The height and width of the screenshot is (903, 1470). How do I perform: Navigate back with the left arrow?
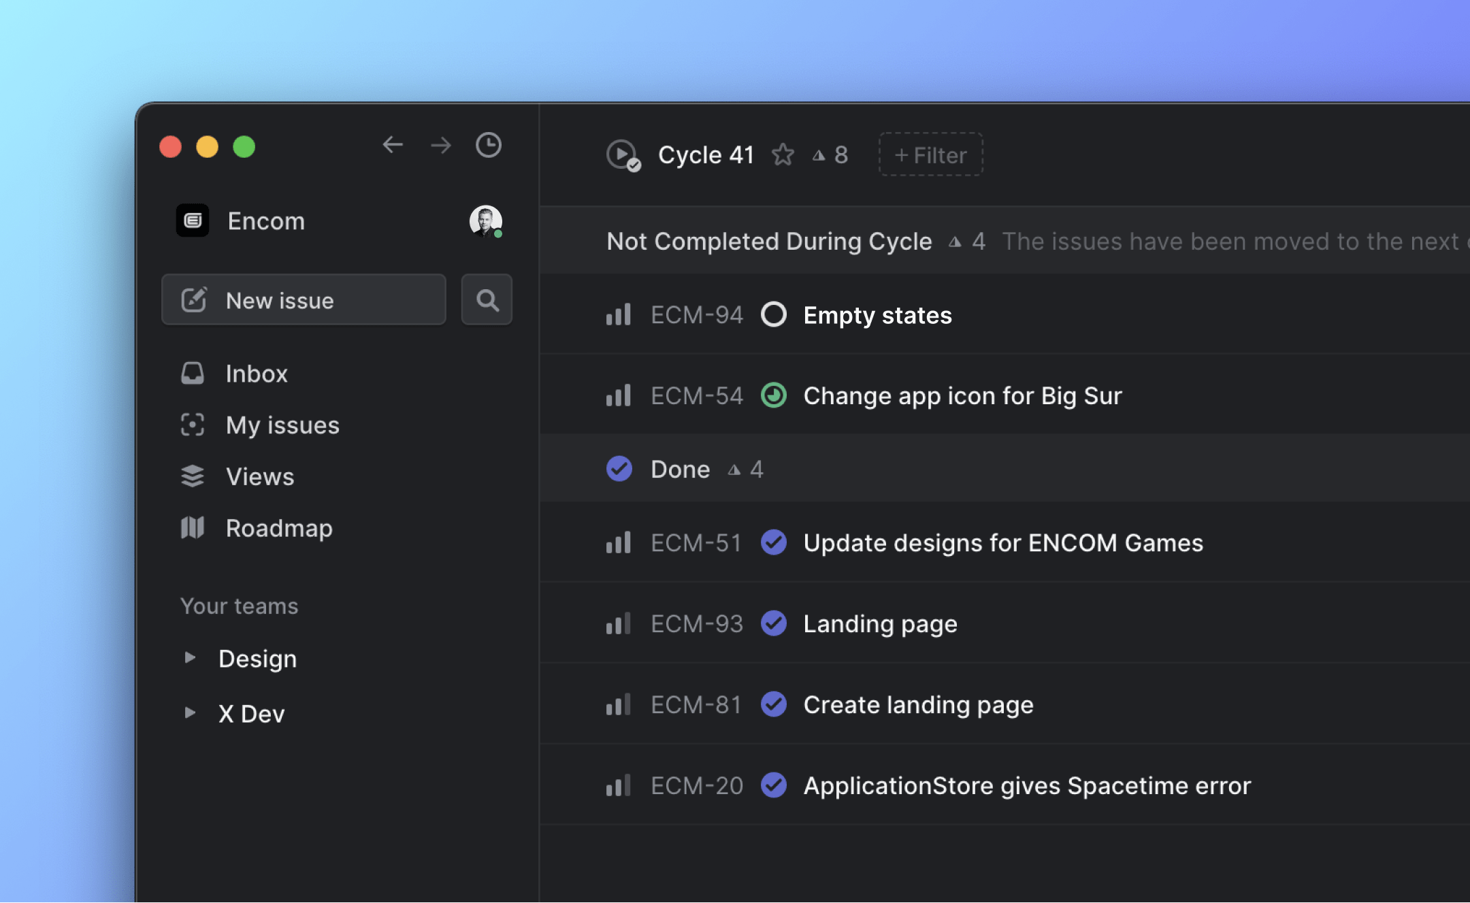click(x=393, y=145)
